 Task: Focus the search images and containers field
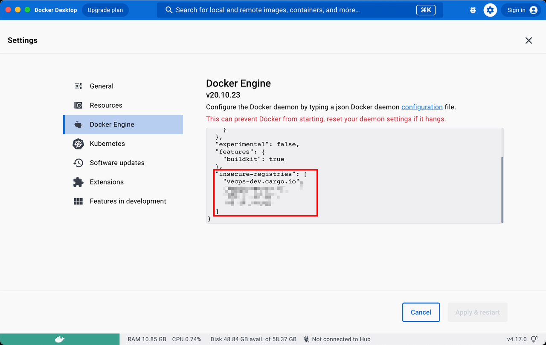click(300, 10)
